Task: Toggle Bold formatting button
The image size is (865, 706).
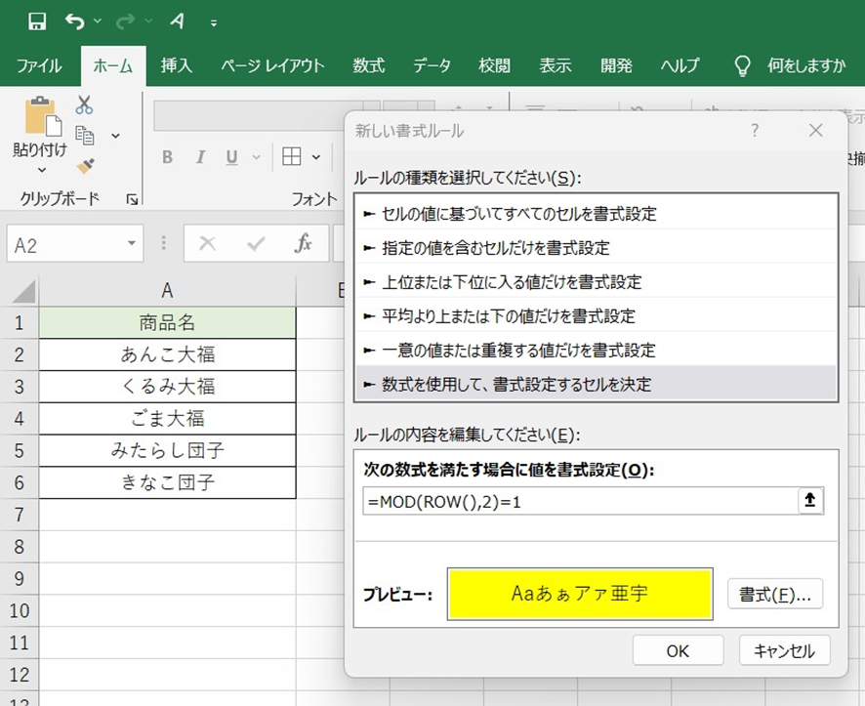Action: click(x=167, y=157)
